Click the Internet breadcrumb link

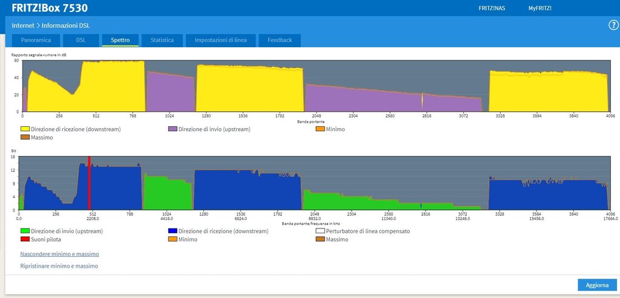23,25
